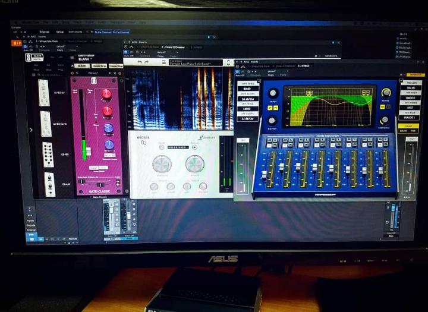Open the HPF SLOPE 24 dB/Oct selector
Viewport: 428px width, 312px height.
247,99
